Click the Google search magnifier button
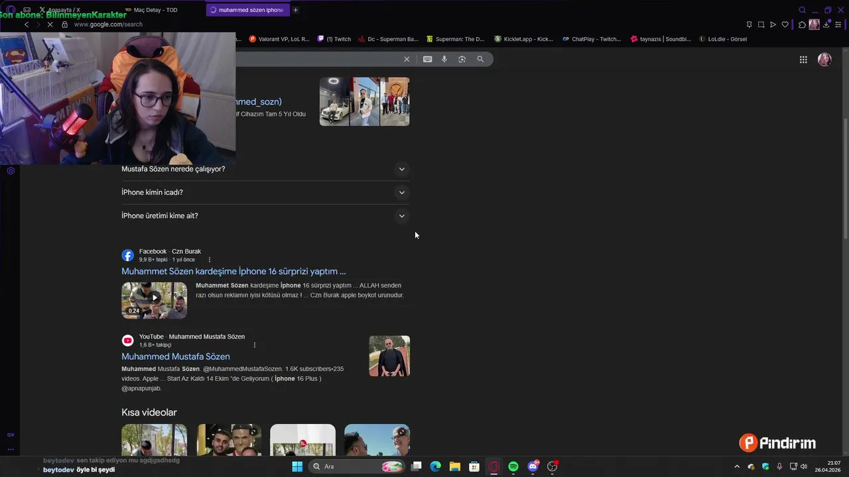Image resolution: width=849 pixels, height=477 pixels. 480,59
